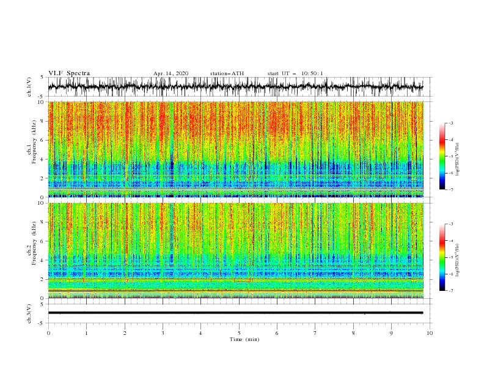Image resolution: width=484 pixels, height=374 pixels.
Task: Click time axis tick label '5'
Action: (x=239, y=333)
